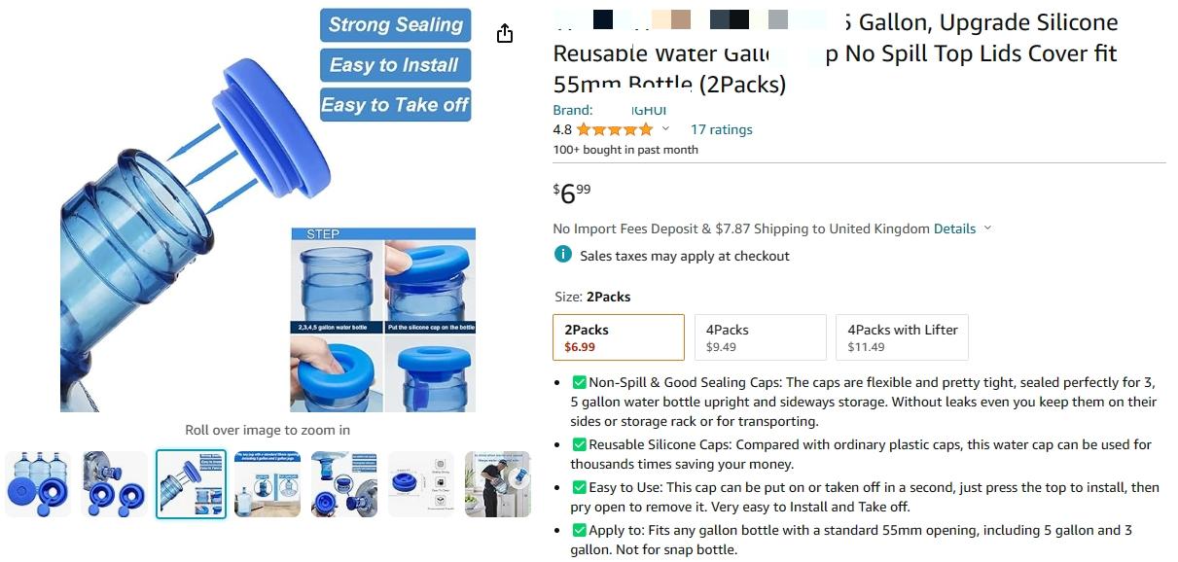Pick the 4Packs with Lifter option
Screen dimensions: 1178x562
tap(903, 337)
